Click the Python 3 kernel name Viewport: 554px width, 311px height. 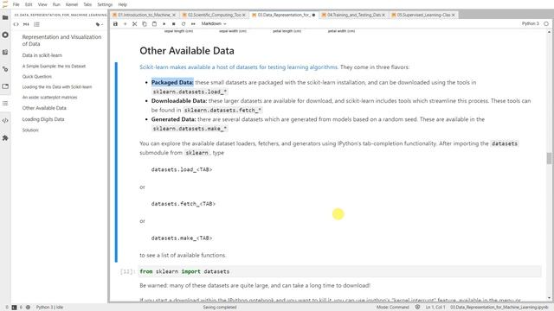[530, 23]
